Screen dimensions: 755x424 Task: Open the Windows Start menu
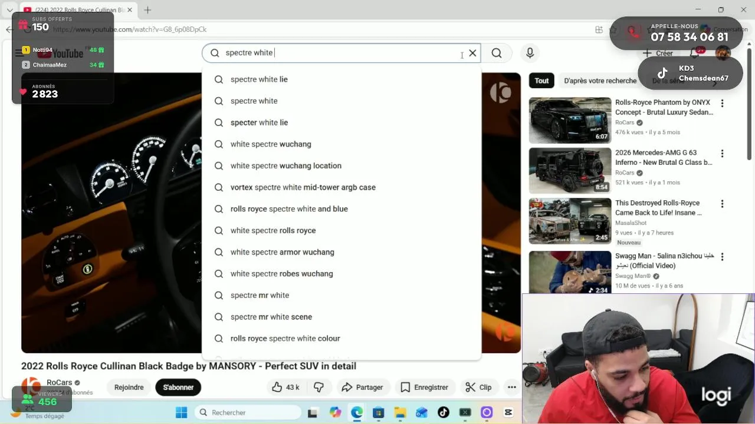[181, 412]
